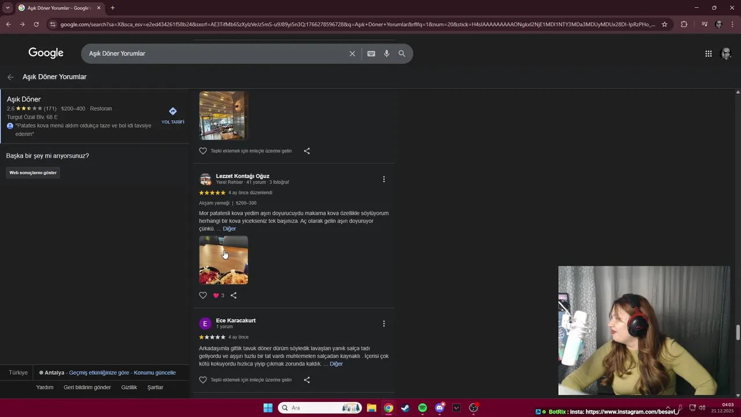Open Spotify from the taskbar
Screen dimensions: 741x417
(x=423, y=408)
